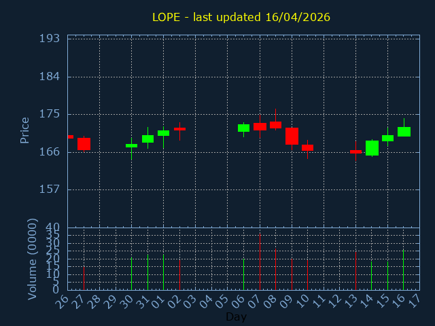The width and height of the screenshot is (435, 326).
Task: Select the 157 price axis label
Action: coord(50,189)
